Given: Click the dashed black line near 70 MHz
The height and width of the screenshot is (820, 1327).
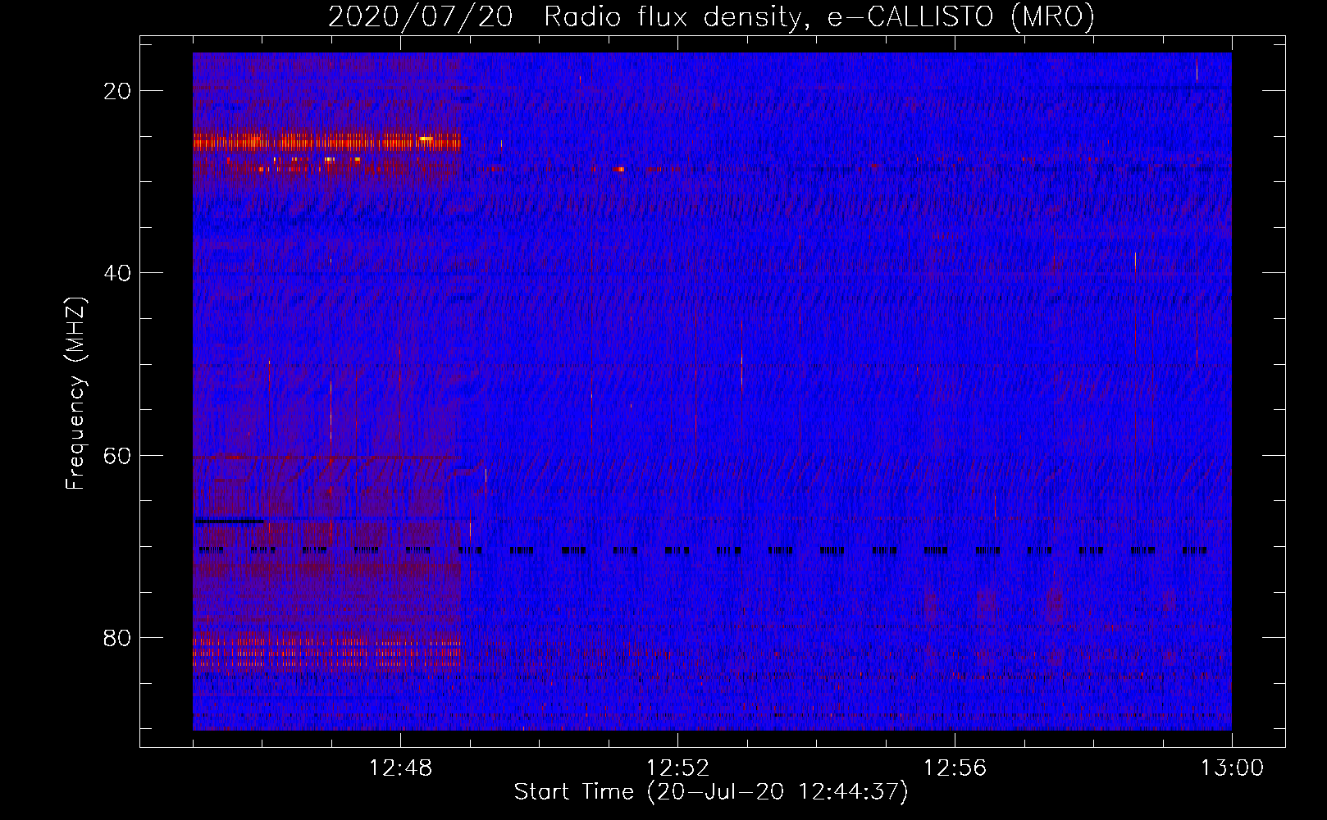Looking at the screenshot, I should (703, 551).
